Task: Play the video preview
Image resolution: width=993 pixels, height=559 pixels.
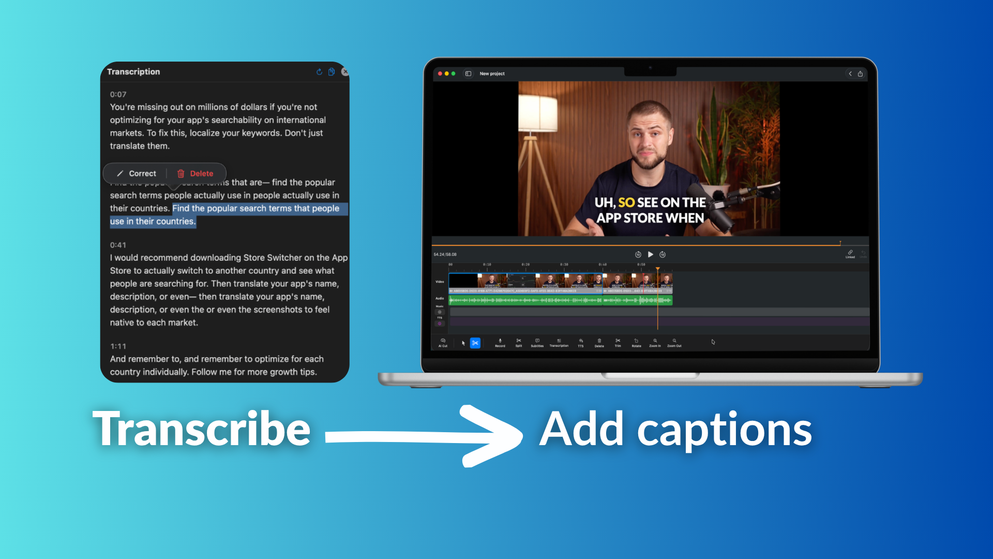Action: (x=651, y=254)
